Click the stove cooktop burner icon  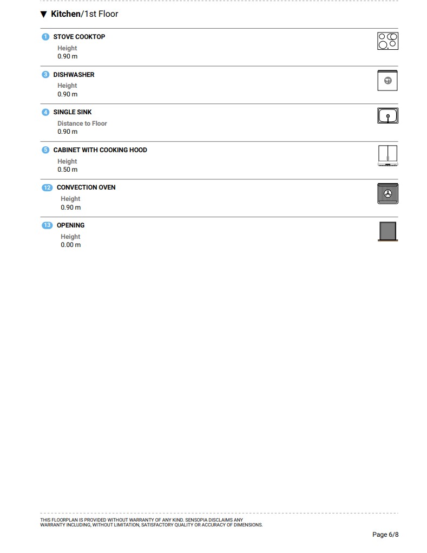(387, 41)
